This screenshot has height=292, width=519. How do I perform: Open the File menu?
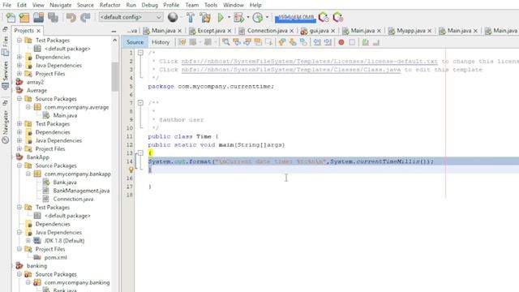point(6,5)
